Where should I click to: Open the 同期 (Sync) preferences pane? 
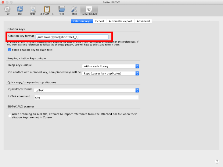20,10
